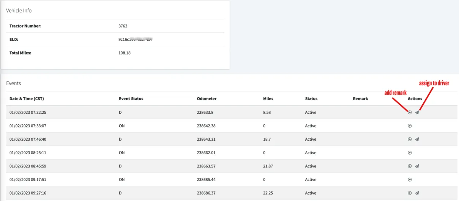
Task: Assign the 09:27:16 event to driver
Action: tap(417, 193)
